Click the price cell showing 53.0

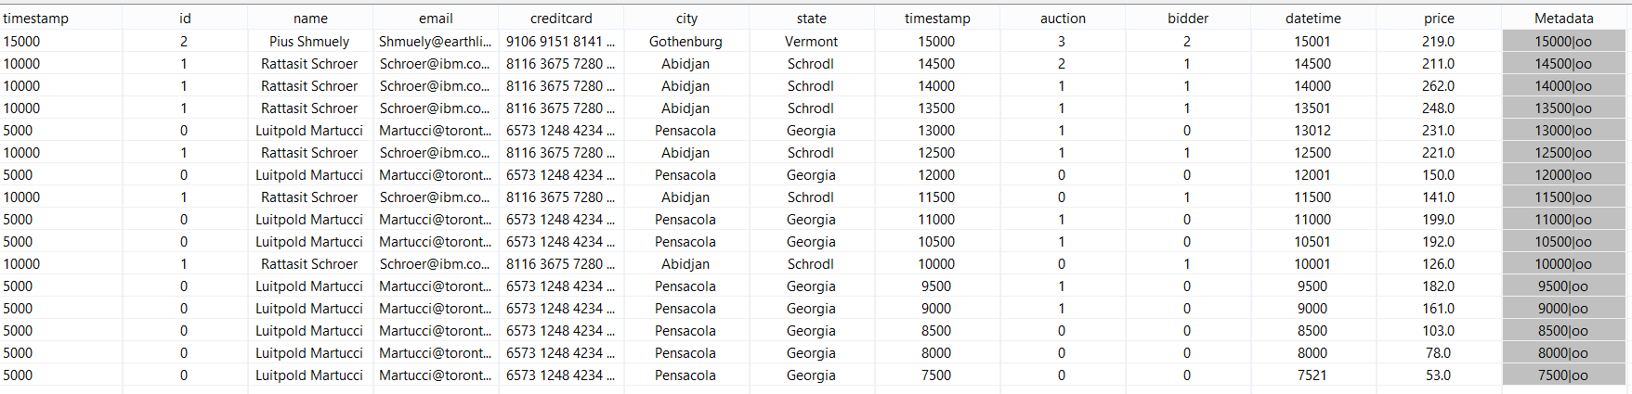point(1438,375)
